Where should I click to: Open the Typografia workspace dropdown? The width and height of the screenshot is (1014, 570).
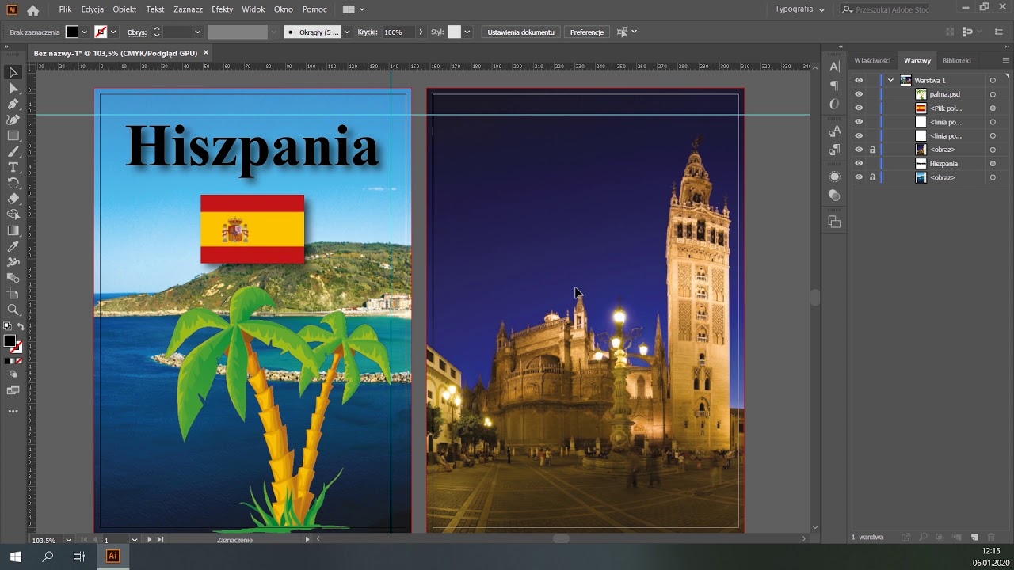[x=799, y=9]
